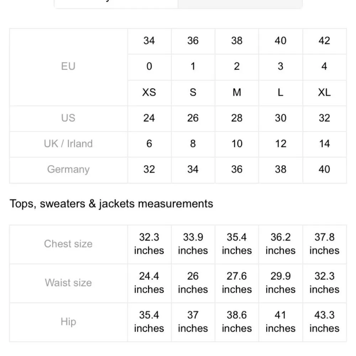
Task: Select the 33.9 inches chest cell
Action: coord(193,244)
